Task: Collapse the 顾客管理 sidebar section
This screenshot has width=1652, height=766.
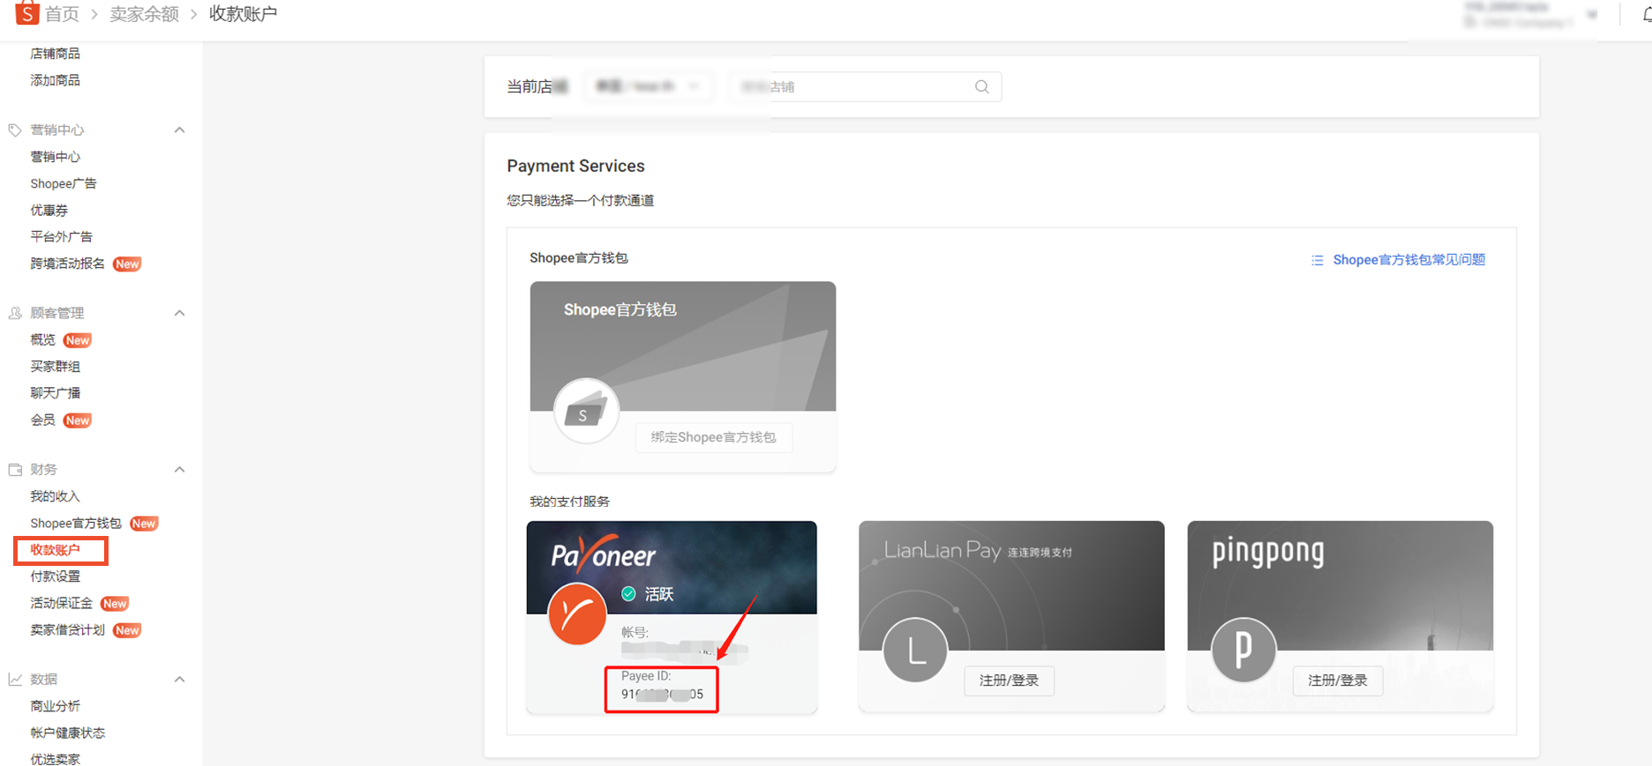Action: click(x=179, y=313)
